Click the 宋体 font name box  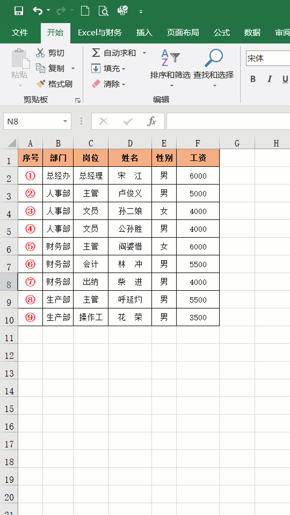[x=267, y=58]
